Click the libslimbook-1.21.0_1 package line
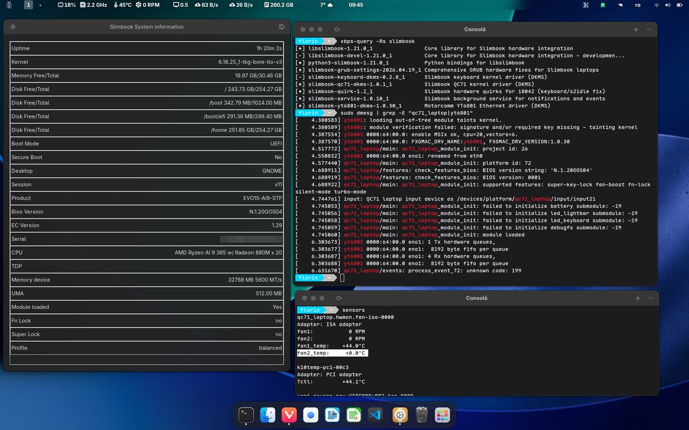 (435, 49)
